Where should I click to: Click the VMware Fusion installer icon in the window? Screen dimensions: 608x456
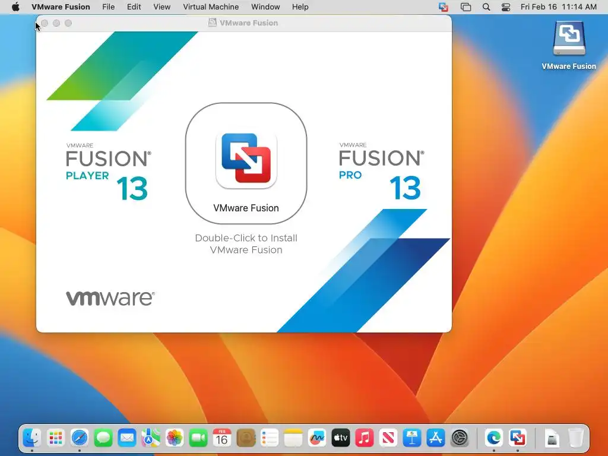click(x=246, y=160)
